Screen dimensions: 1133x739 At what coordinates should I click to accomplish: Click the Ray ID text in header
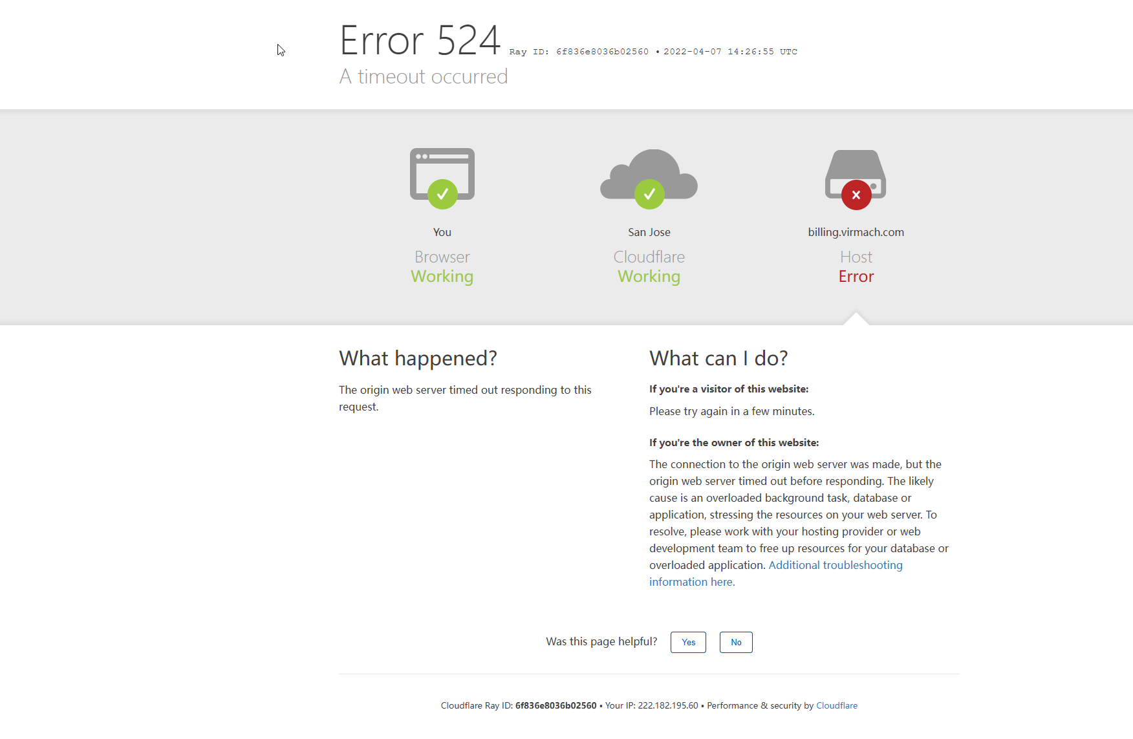(579, 52)
